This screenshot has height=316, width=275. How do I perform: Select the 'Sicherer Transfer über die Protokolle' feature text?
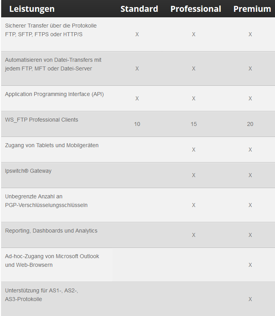[x=51, y=26]
